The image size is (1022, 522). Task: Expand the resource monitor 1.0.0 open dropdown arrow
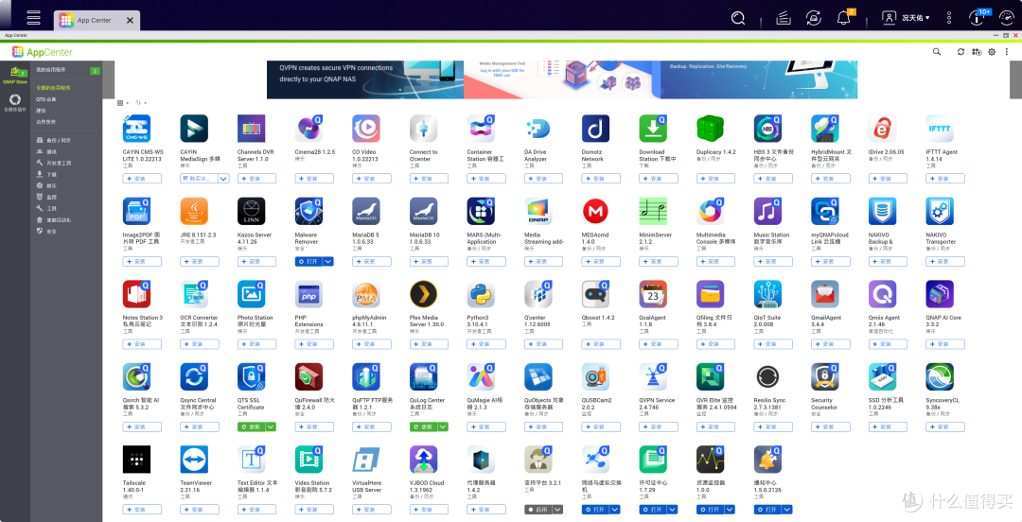pos(730,510)
